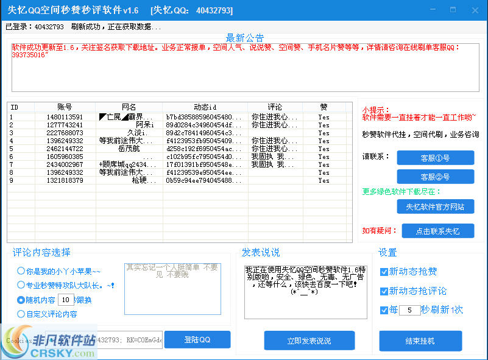Click the 动态id column header

click(x=205, y=107)
